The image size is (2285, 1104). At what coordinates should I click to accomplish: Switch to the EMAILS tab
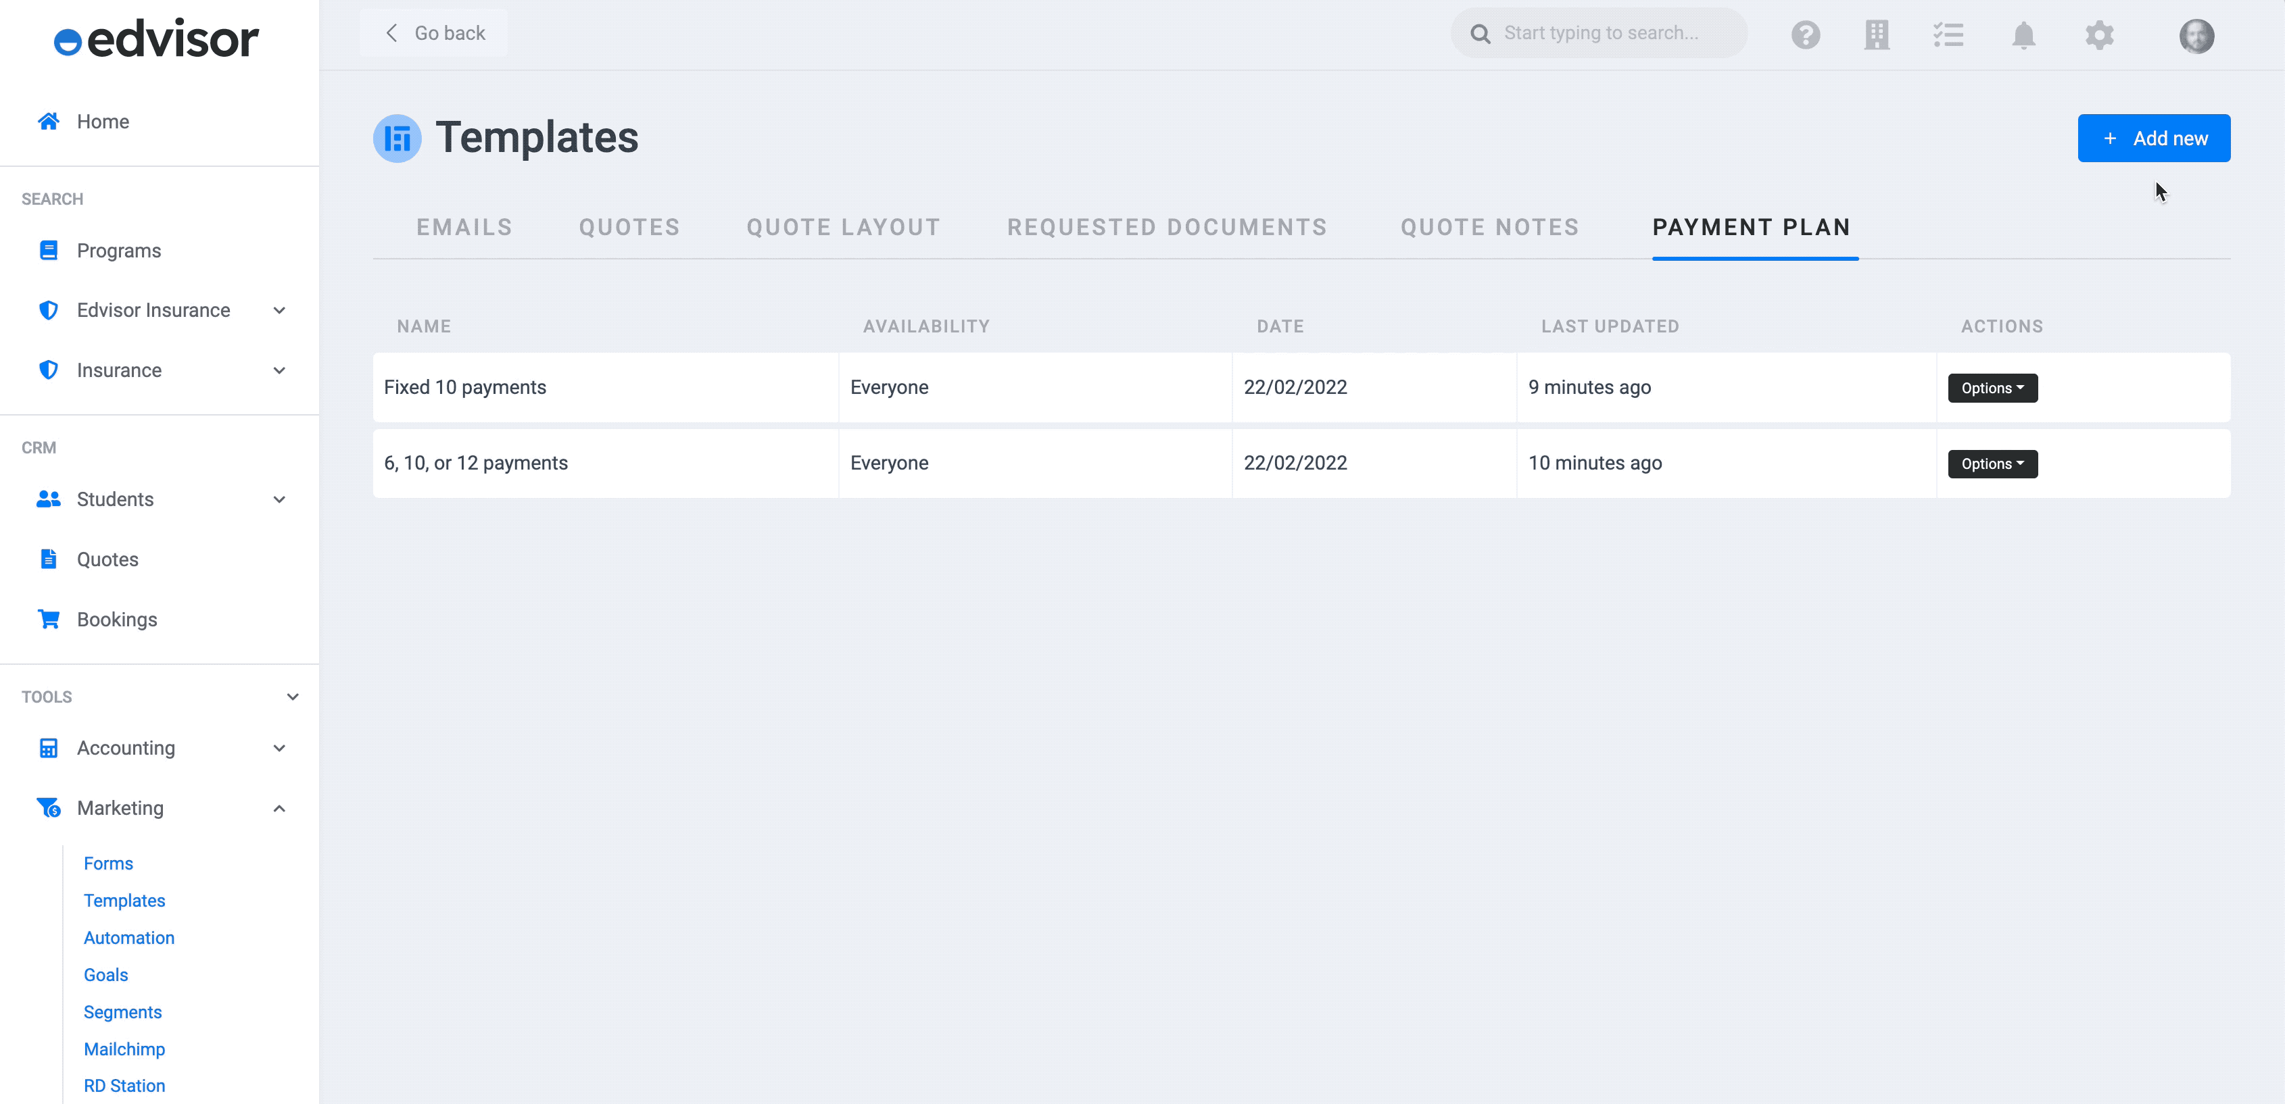[463, 227]
